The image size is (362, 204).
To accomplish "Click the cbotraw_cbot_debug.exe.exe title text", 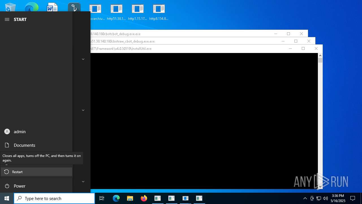I will (x=122, y=41).
